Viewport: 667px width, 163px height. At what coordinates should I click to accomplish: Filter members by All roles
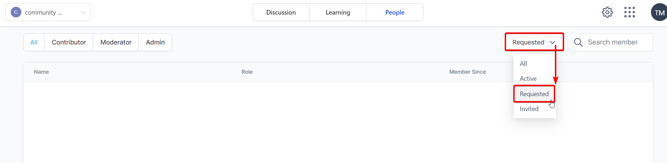pos(34,42)
